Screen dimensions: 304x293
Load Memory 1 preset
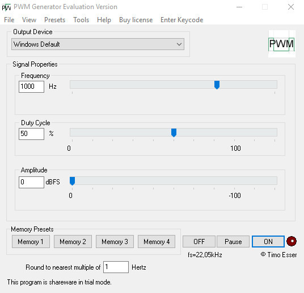tap(31, 242)
